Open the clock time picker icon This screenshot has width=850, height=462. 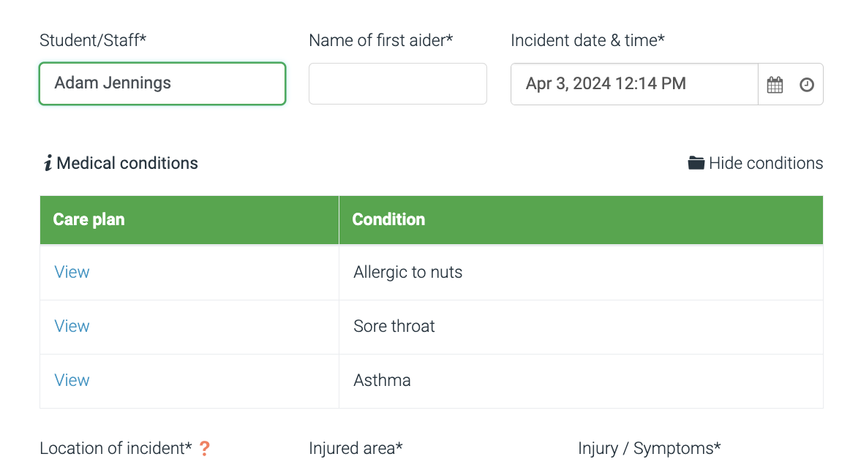pyautogui.click(x=807, y=83)
